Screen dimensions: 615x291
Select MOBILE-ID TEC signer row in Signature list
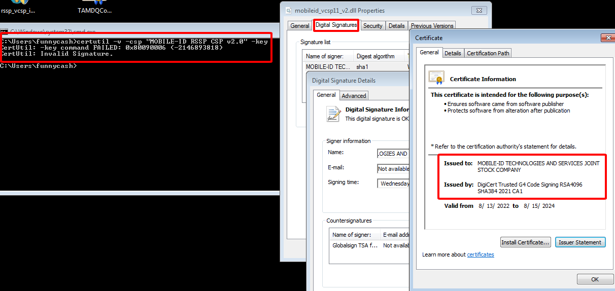click(355, 66)
